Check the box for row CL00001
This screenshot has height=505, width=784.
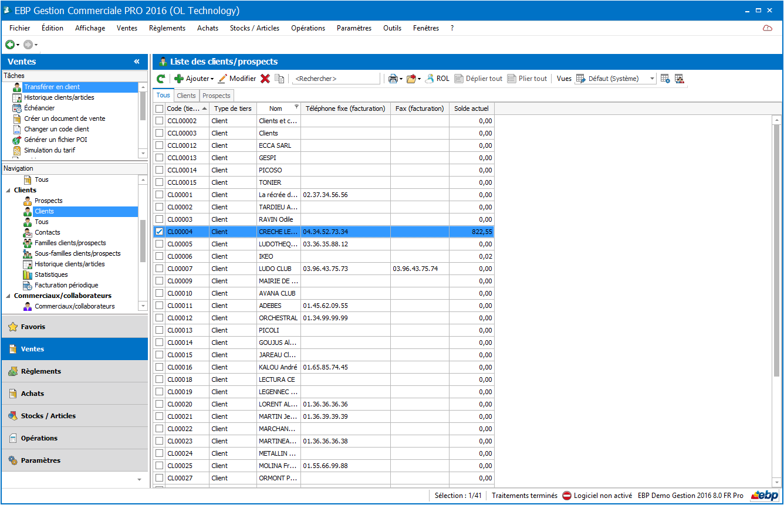[160, 195]
